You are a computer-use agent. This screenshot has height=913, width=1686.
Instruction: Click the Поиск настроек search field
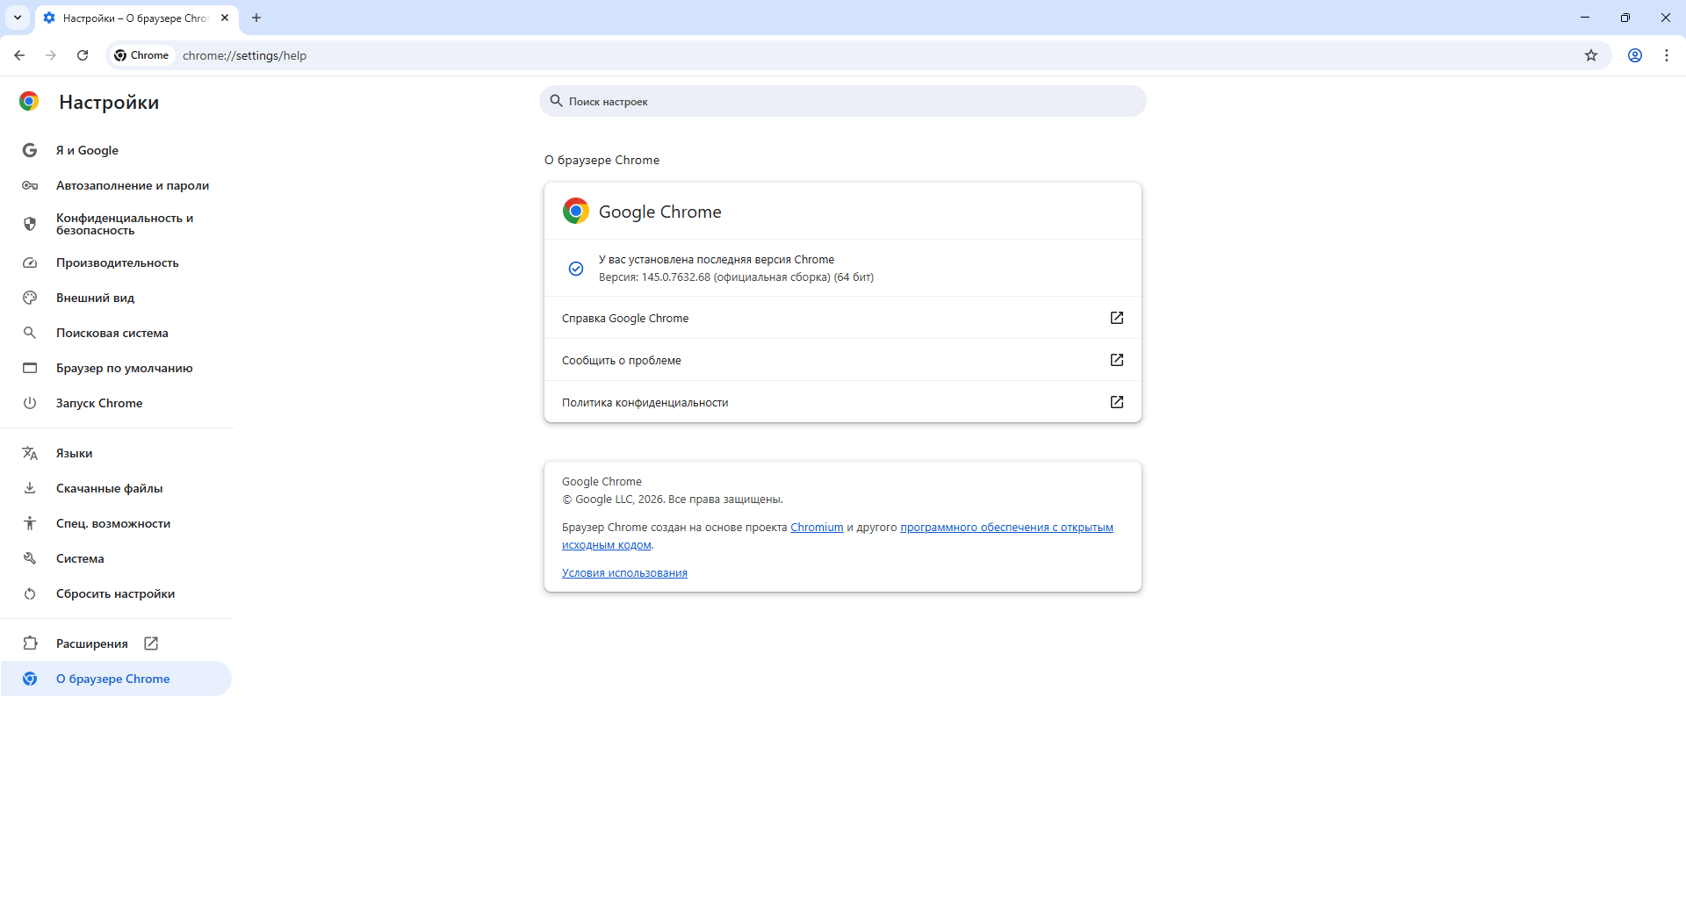(843, 101)
